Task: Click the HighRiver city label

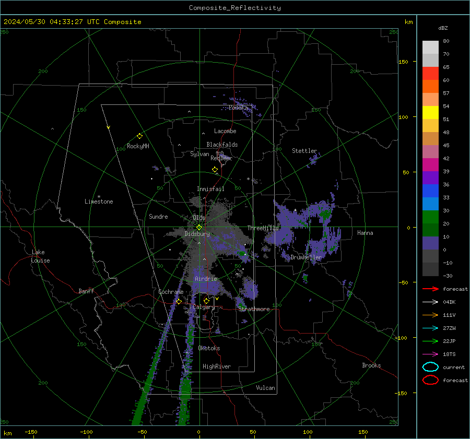Action: (217, 366)
